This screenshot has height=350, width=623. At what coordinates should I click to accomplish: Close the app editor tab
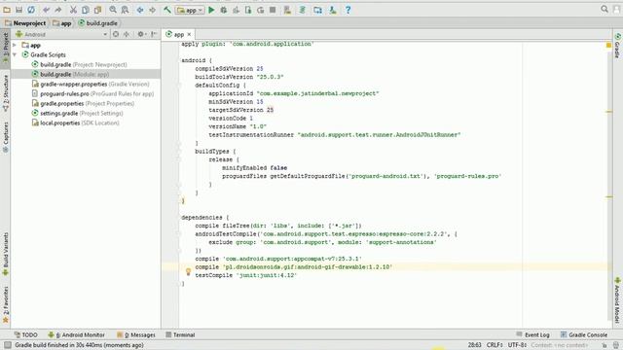click(x=189, y=35)
